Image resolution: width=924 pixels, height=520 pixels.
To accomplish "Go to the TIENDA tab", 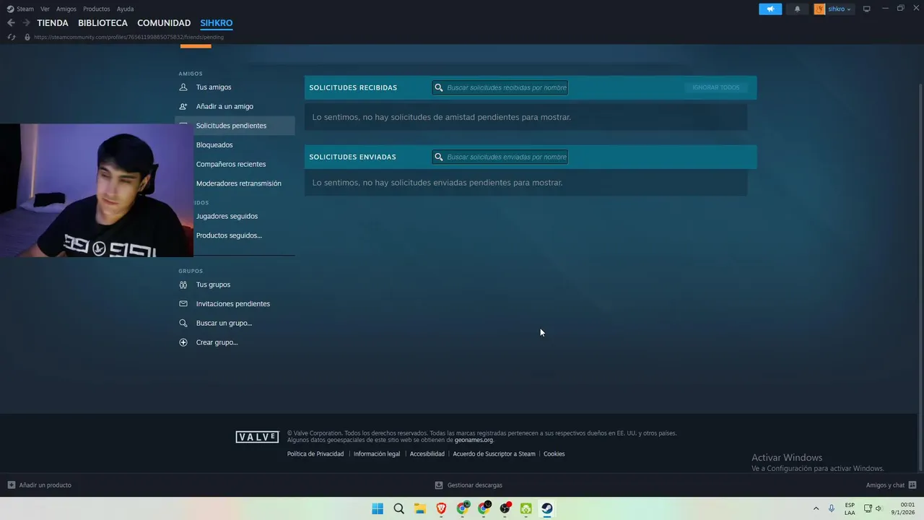I will coord(53,23).
